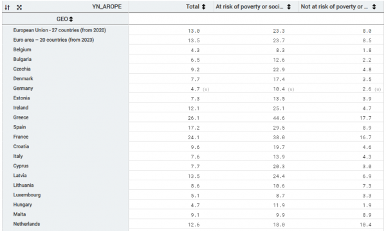Select the YN_AROPE dimension header
The width and height of the screenshot is (386, 231).
(107, 6)
